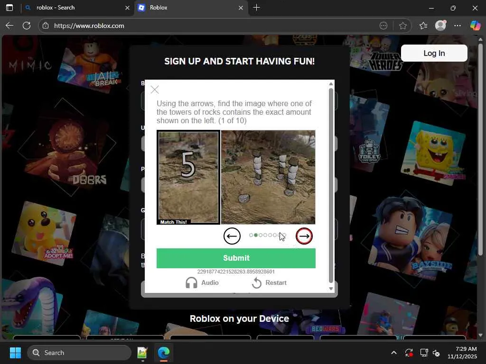Open Edge Settings and more menu
This screenshot has width=486, height=364.
[x=458, y=26]
